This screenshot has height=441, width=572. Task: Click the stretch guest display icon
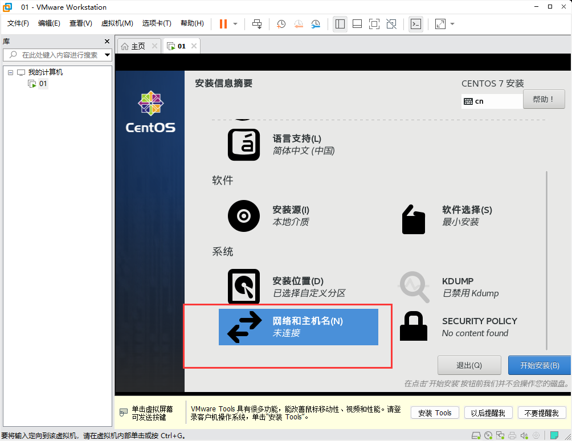pos(440,24)
